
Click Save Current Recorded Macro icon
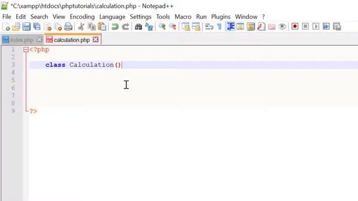[337, 26]
